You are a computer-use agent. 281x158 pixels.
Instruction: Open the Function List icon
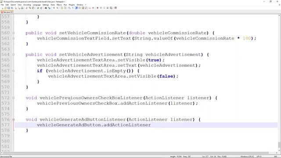coord(86,8)
